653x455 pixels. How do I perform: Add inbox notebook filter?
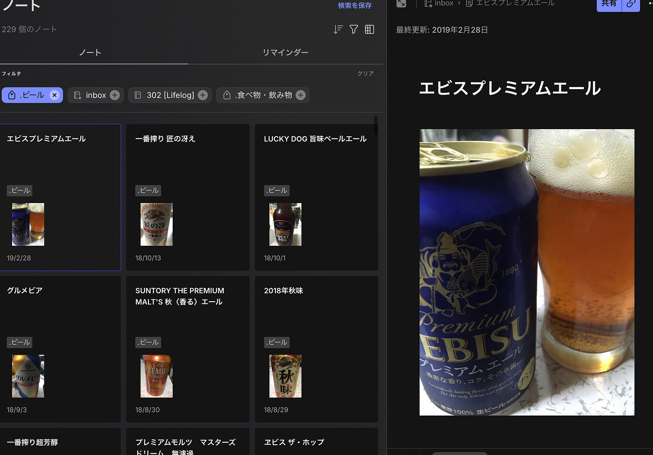pyautogui.click(x=115, y=95)
